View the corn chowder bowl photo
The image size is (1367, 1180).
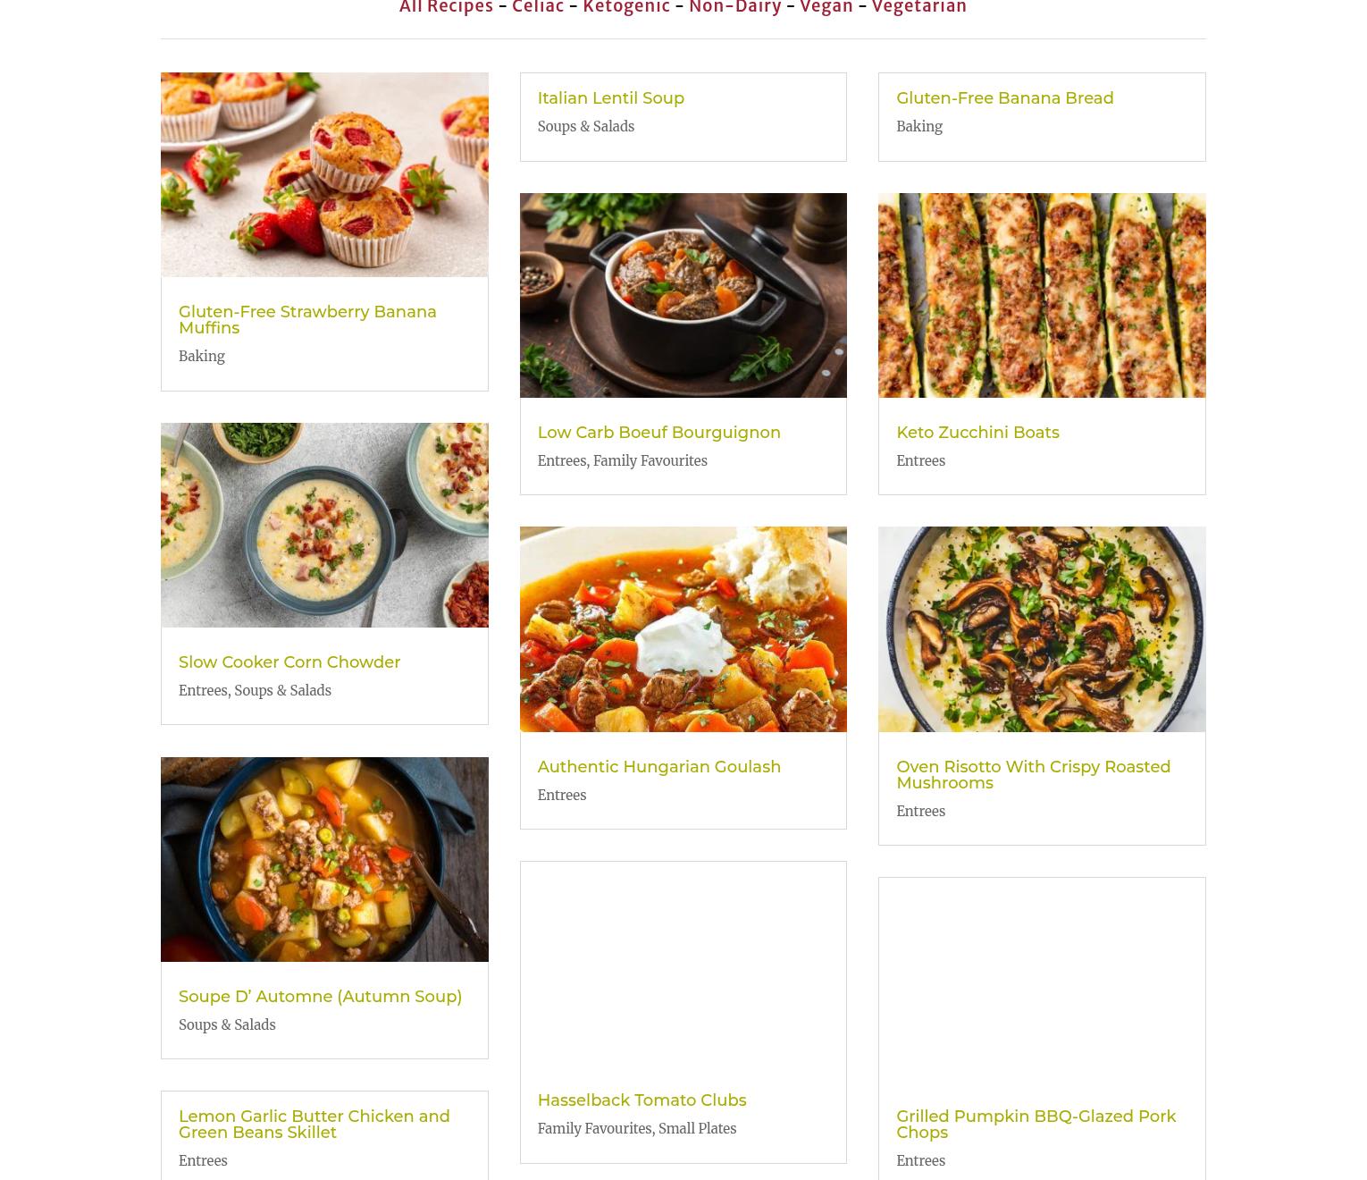coord(324,525)
